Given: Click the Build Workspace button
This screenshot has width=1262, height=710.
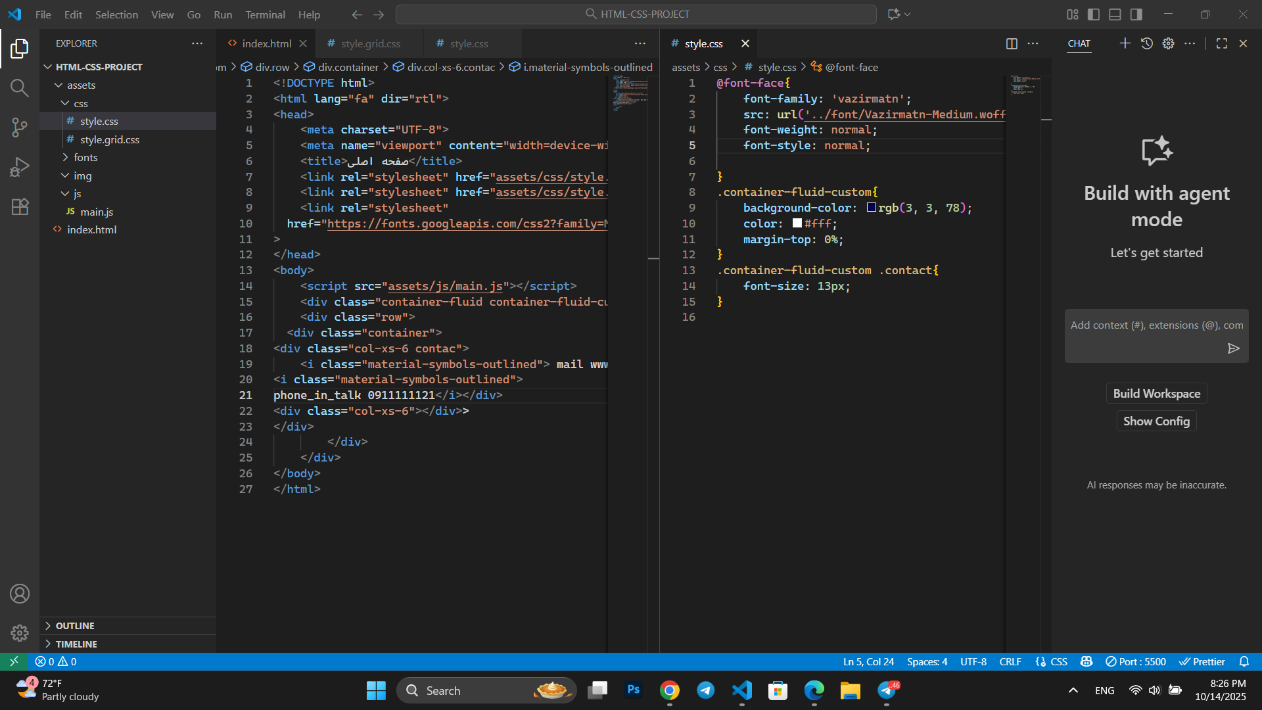Looking at the screenshot, I should click(x=1156, y=393).
